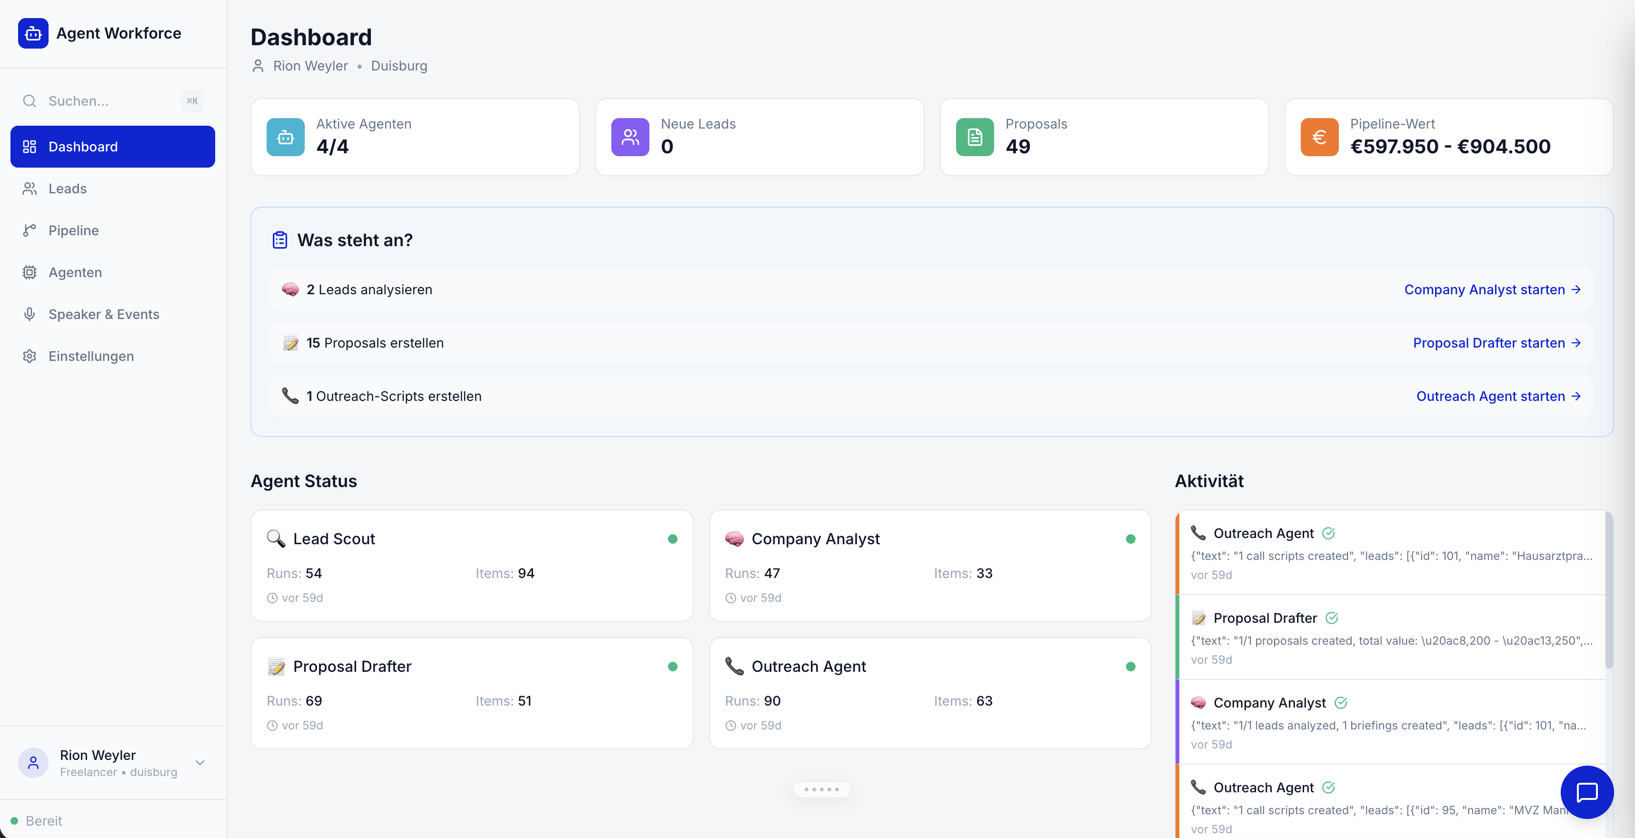This screenshot has width=1635, height=838.
Task: Click the orange Pipeline-Wert euro icon
Action: (x=1319, y=137)
